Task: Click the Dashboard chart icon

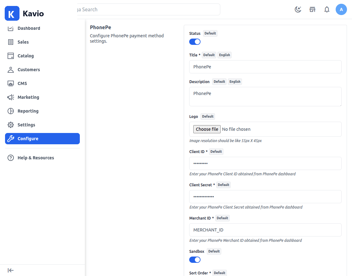Action: [x=11, y=28]
